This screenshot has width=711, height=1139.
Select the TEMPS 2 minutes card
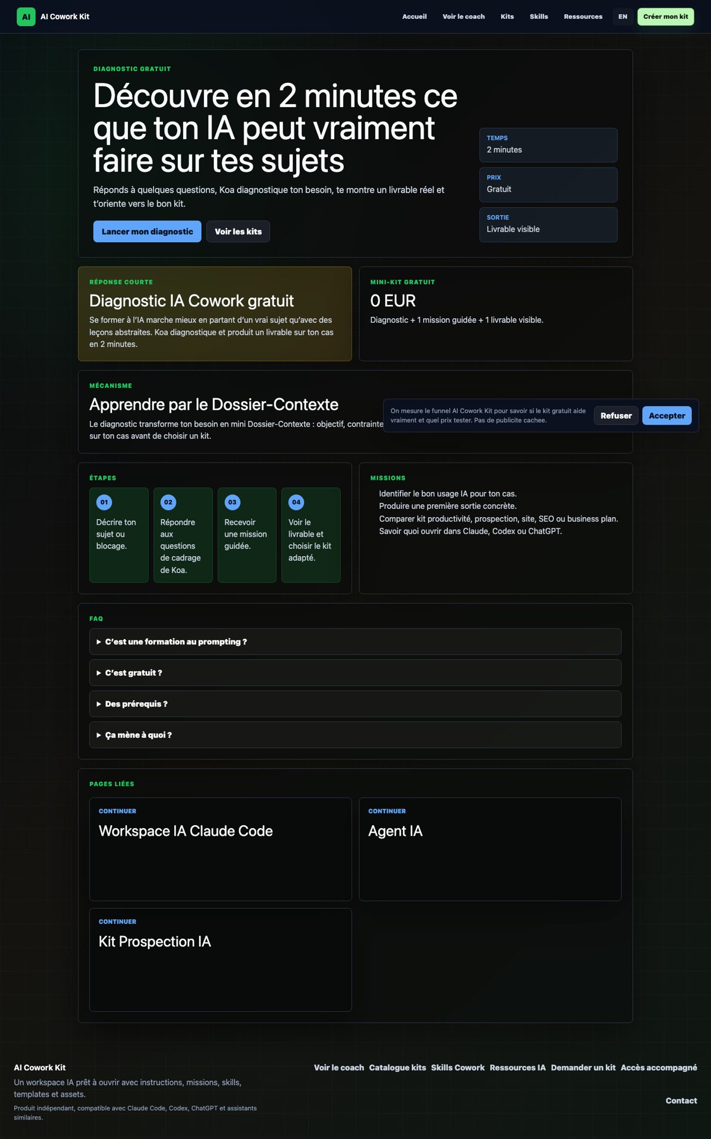(x=548, y=145)
